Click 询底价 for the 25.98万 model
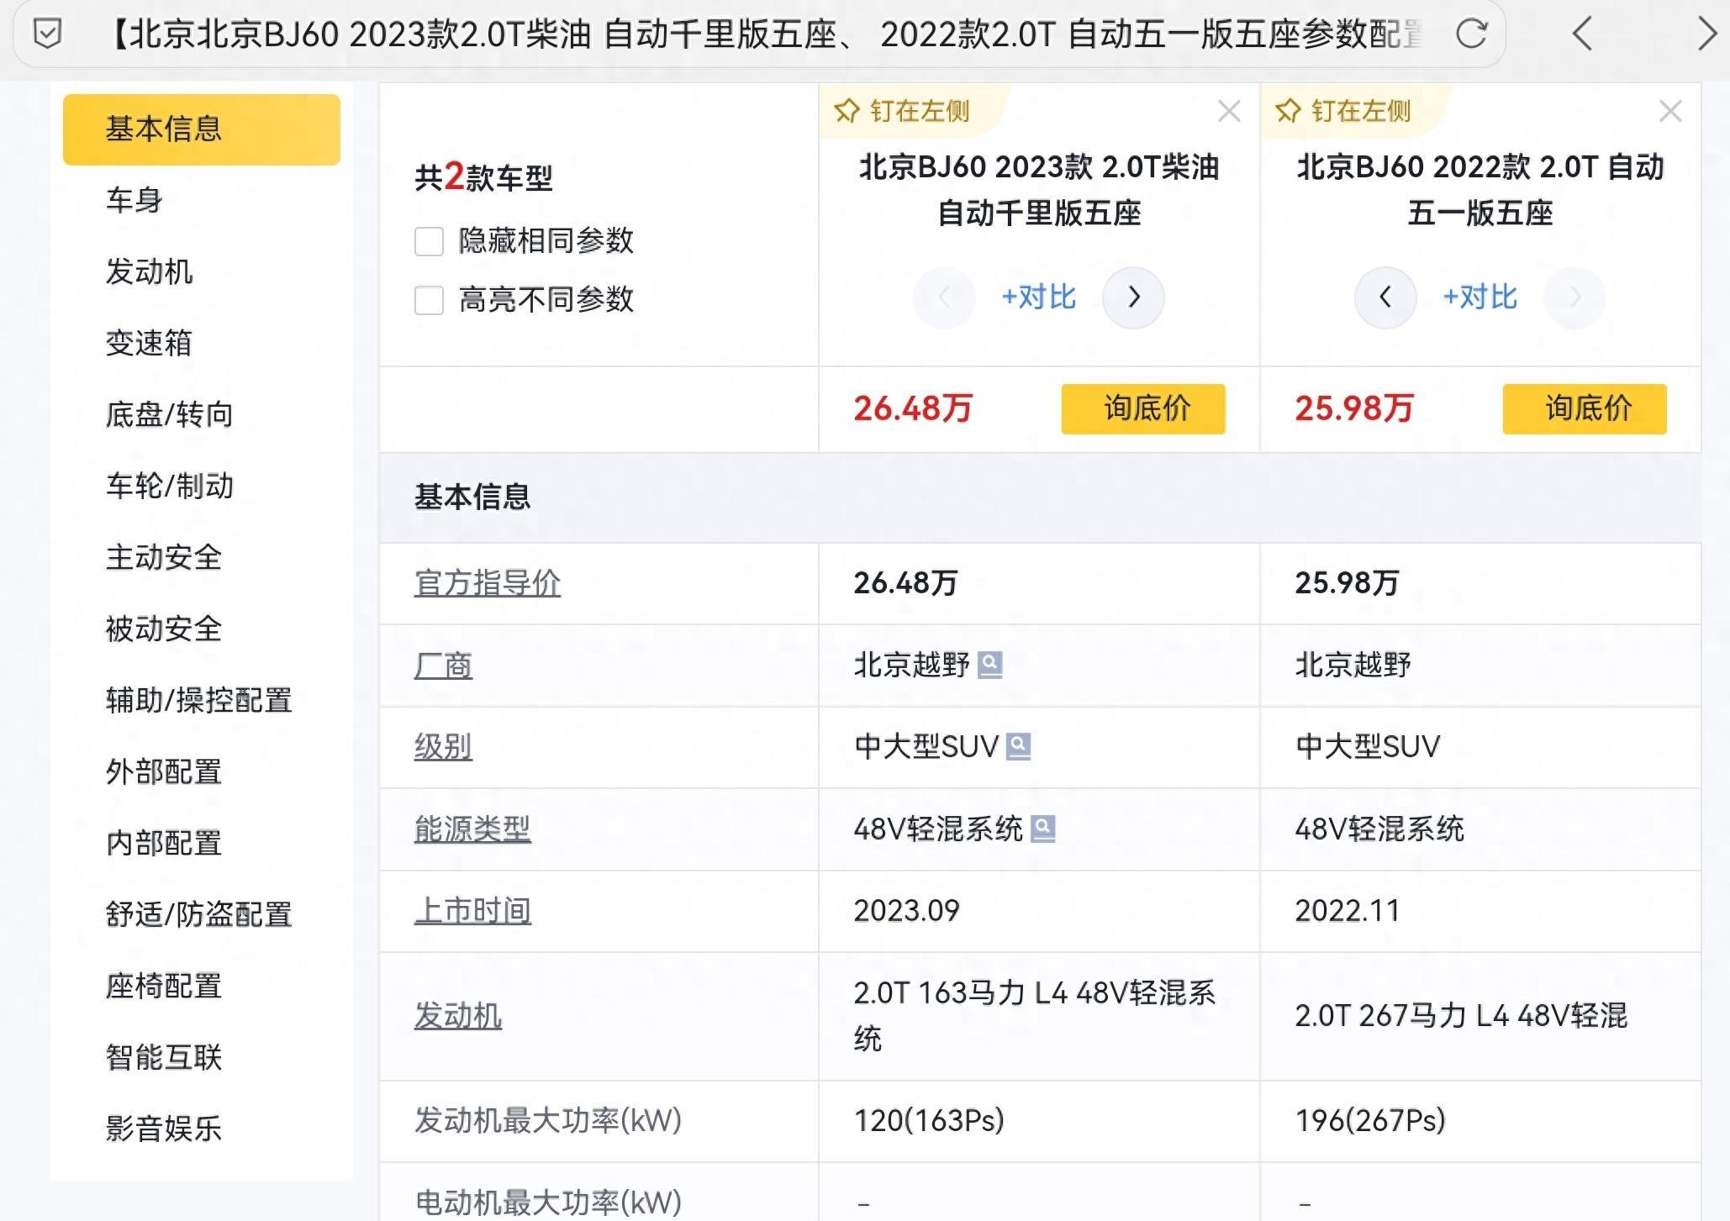The image size is (1730, 1221). pyautogui.click(x=1585, y=409)
